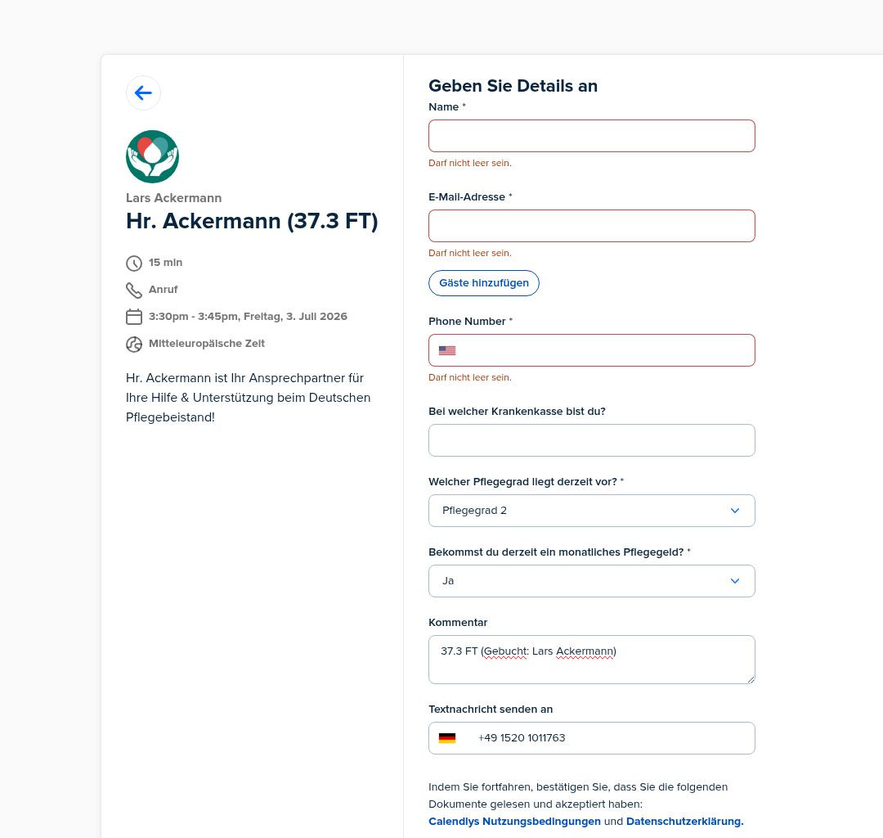The height and width of the screenshot is (838, 883).
Task: Click the clock icon beside 15 min
Action: [x=134, y=264]
